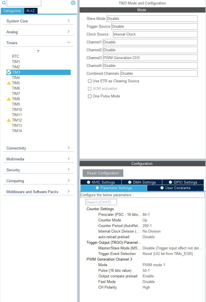This screenshot has height=302, width=206.
Task: Click the Prescaler value 84-1
Action: click(146, 215)
